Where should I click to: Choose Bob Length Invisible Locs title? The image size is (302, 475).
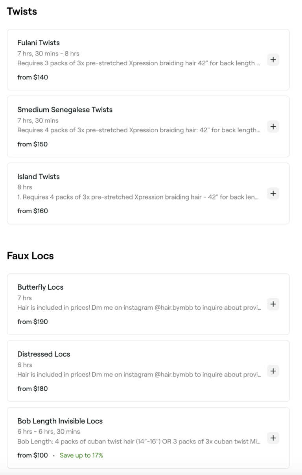pyautogui.click(x=60, y=421)
